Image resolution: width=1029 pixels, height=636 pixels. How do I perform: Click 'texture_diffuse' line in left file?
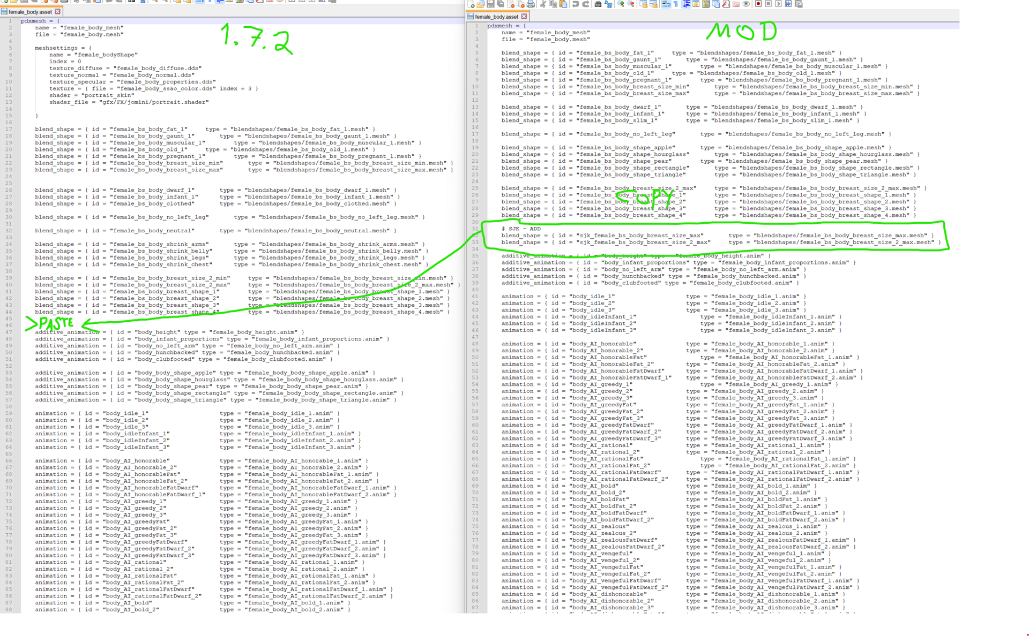125,68
